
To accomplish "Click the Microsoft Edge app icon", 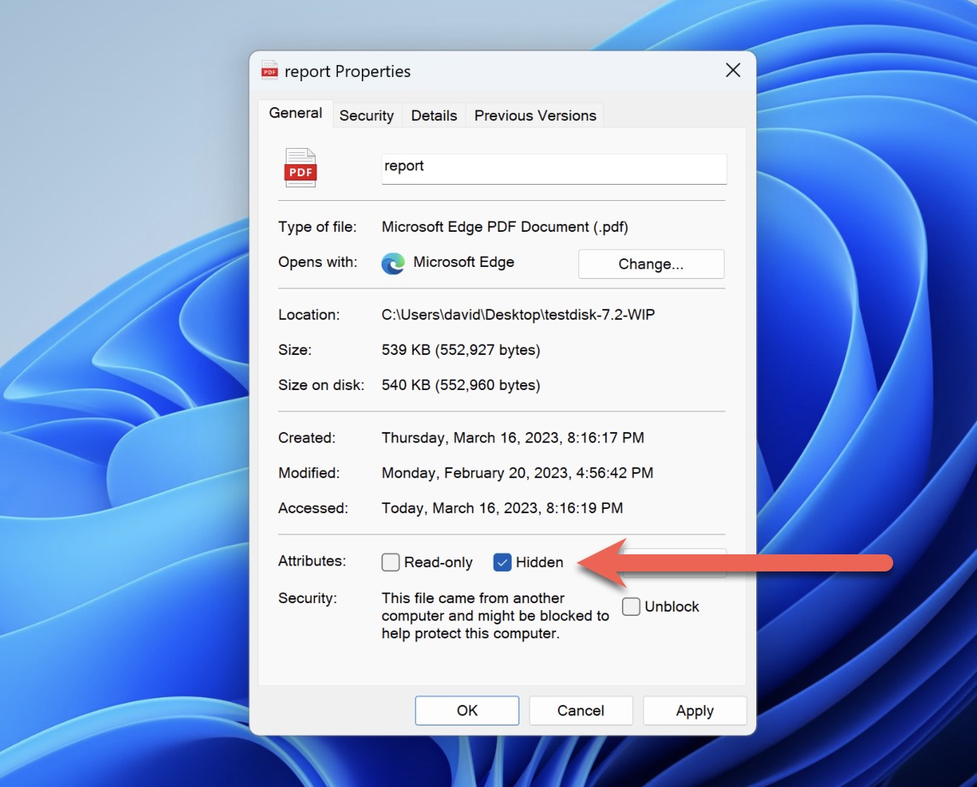I will click(x=394, y=263).
